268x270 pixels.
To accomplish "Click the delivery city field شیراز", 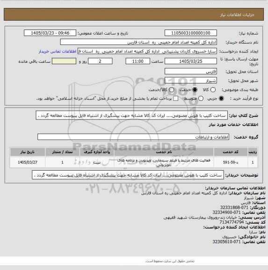I will click(x=191, y=81).
